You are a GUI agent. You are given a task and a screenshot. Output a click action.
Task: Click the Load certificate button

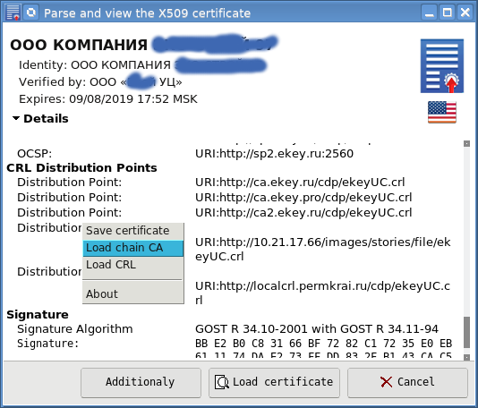pos(274,382)
